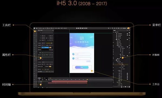Expand the arrow of the highlighted tree item
The width and height of the screenshot is (162, 98).
click(x=119, y=65)
